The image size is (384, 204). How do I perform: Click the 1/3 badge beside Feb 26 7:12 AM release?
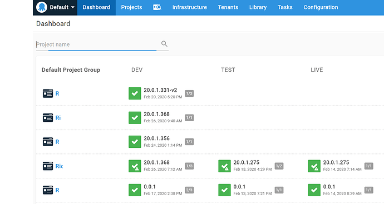pyautogui.click(x=189, y=166)
